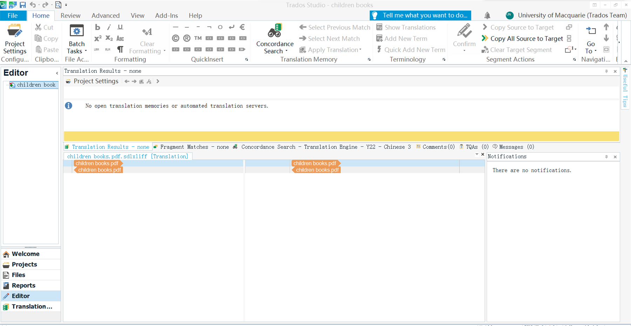Expand the Segment Actions group launcher
Image resolution: width=631 pixels, height=326 pixels.
point(574,60)
